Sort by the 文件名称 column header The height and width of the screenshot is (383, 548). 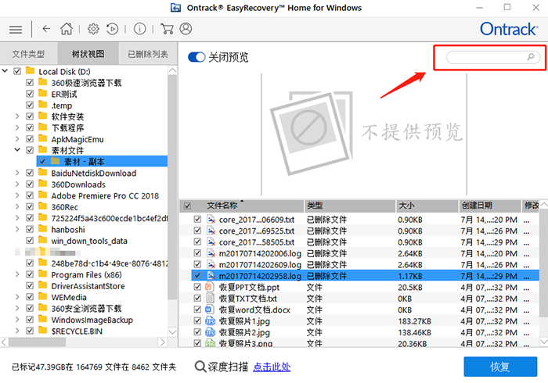[x=242, y=206]
